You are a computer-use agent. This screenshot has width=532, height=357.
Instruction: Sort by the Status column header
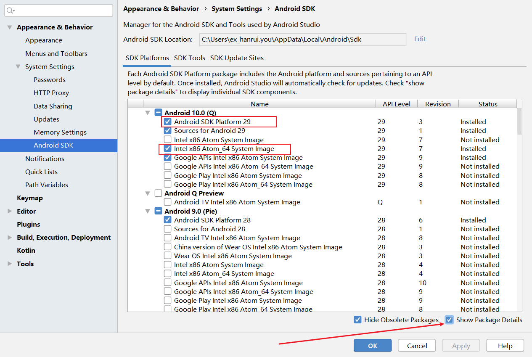[488, 104]
